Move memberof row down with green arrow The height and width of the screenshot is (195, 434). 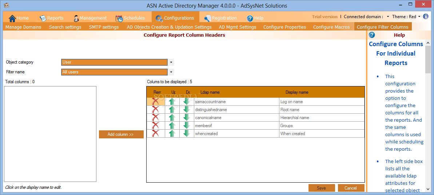tap(187, 126)
